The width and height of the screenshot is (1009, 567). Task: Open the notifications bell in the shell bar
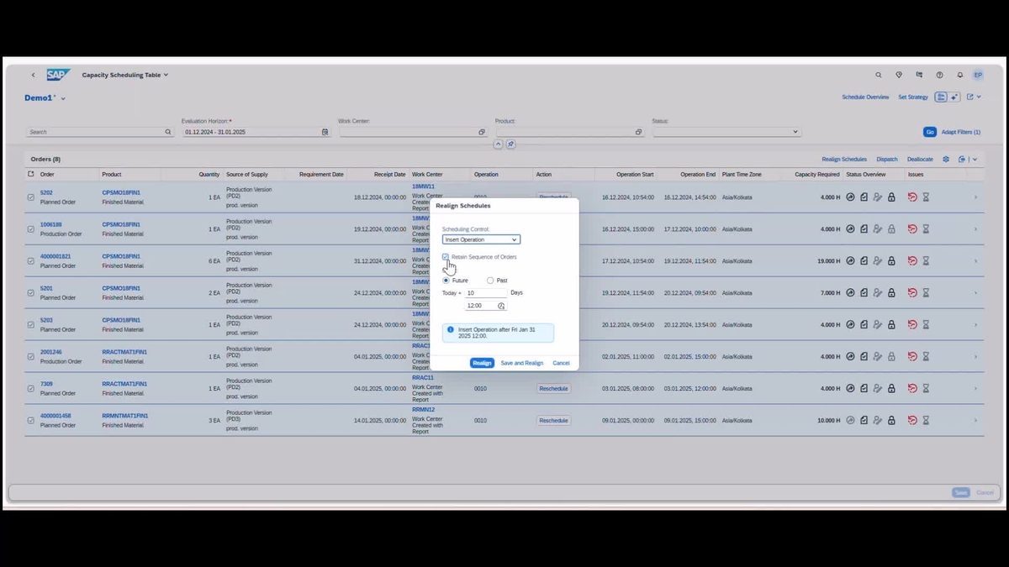(x=959, y=75)
